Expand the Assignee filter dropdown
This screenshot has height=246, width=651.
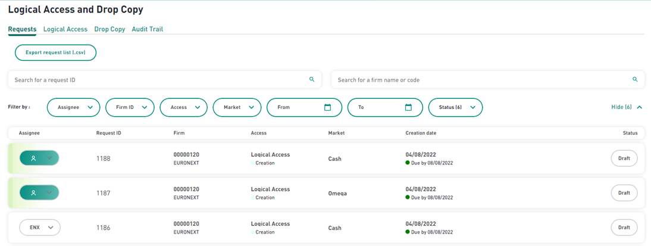tap(73, 107)
